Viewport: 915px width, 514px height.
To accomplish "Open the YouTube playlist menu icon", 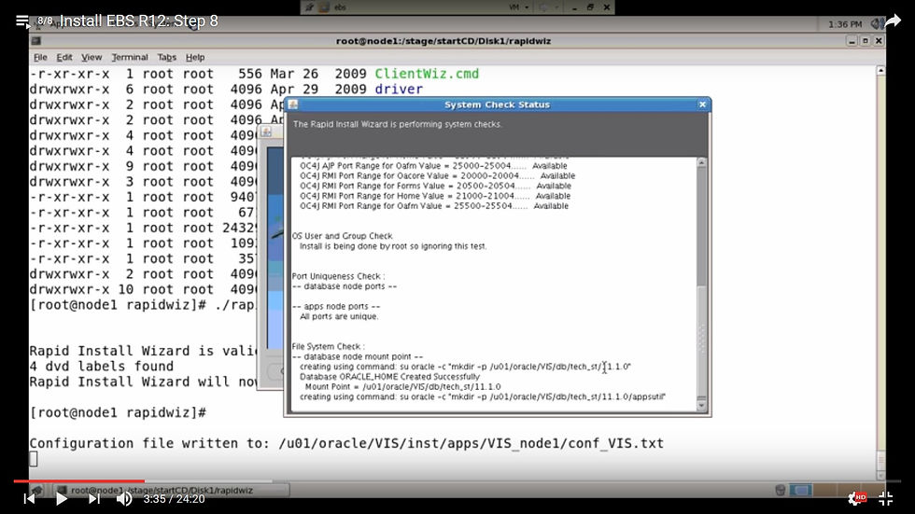I will [x=22, y=21].
